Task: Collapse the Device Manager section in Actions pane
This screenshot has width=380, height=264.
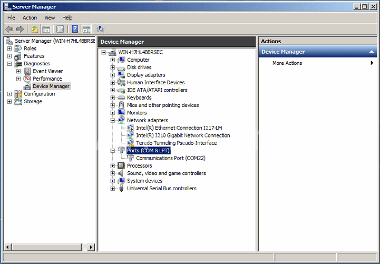Action: pos(372,52)
